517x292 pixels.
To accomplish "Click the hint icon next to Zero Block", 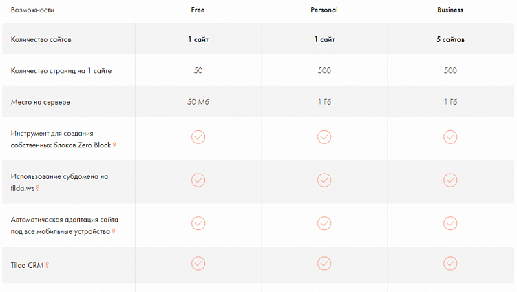I will pyautogui.click(x=115, y=145).
